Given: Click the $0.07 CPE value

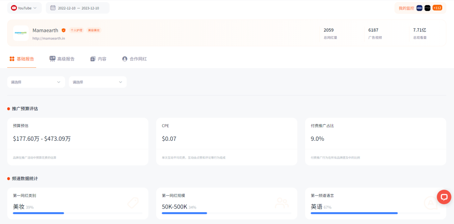Looking at the screenshot, I should point(169,139).
